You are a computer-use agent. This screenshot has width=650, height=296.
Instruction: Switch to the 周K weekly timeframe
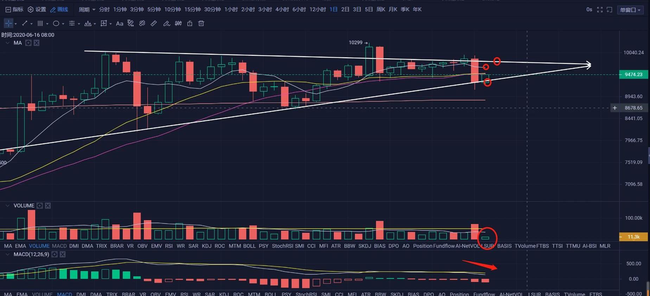click(381, 9)
